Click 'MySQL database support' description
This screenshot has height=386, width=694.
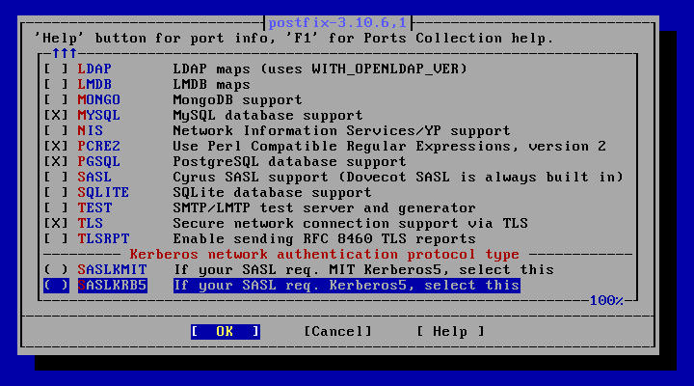point(268,116)
